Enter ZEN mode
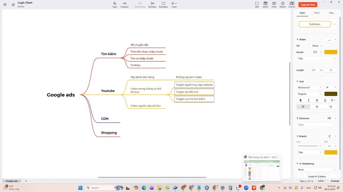The image size is (343, 192). point(257,5)
